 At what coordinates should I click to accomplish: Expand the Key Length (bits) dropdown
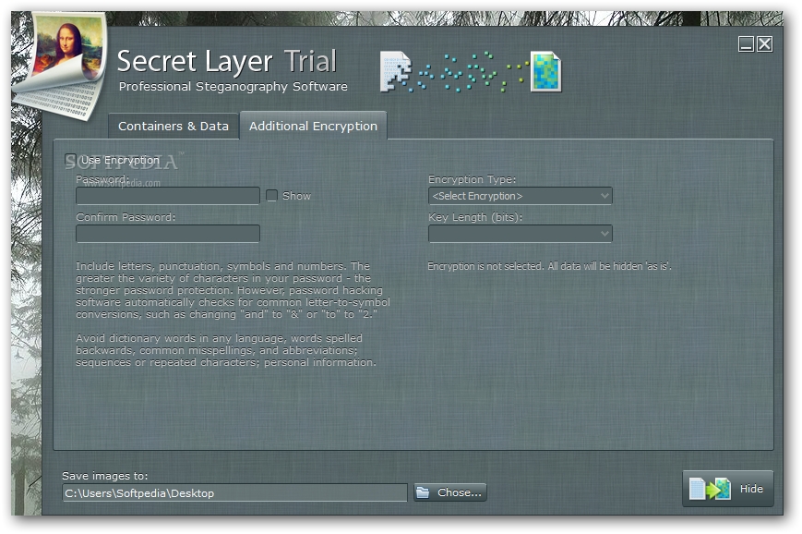(520, 234)
